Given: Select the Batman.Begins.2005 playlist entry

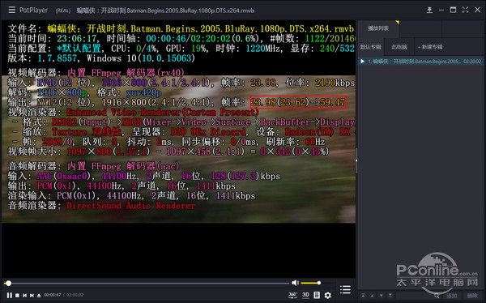Looking at the screenshot, I should pyautogui.click(x=421, y=62).
